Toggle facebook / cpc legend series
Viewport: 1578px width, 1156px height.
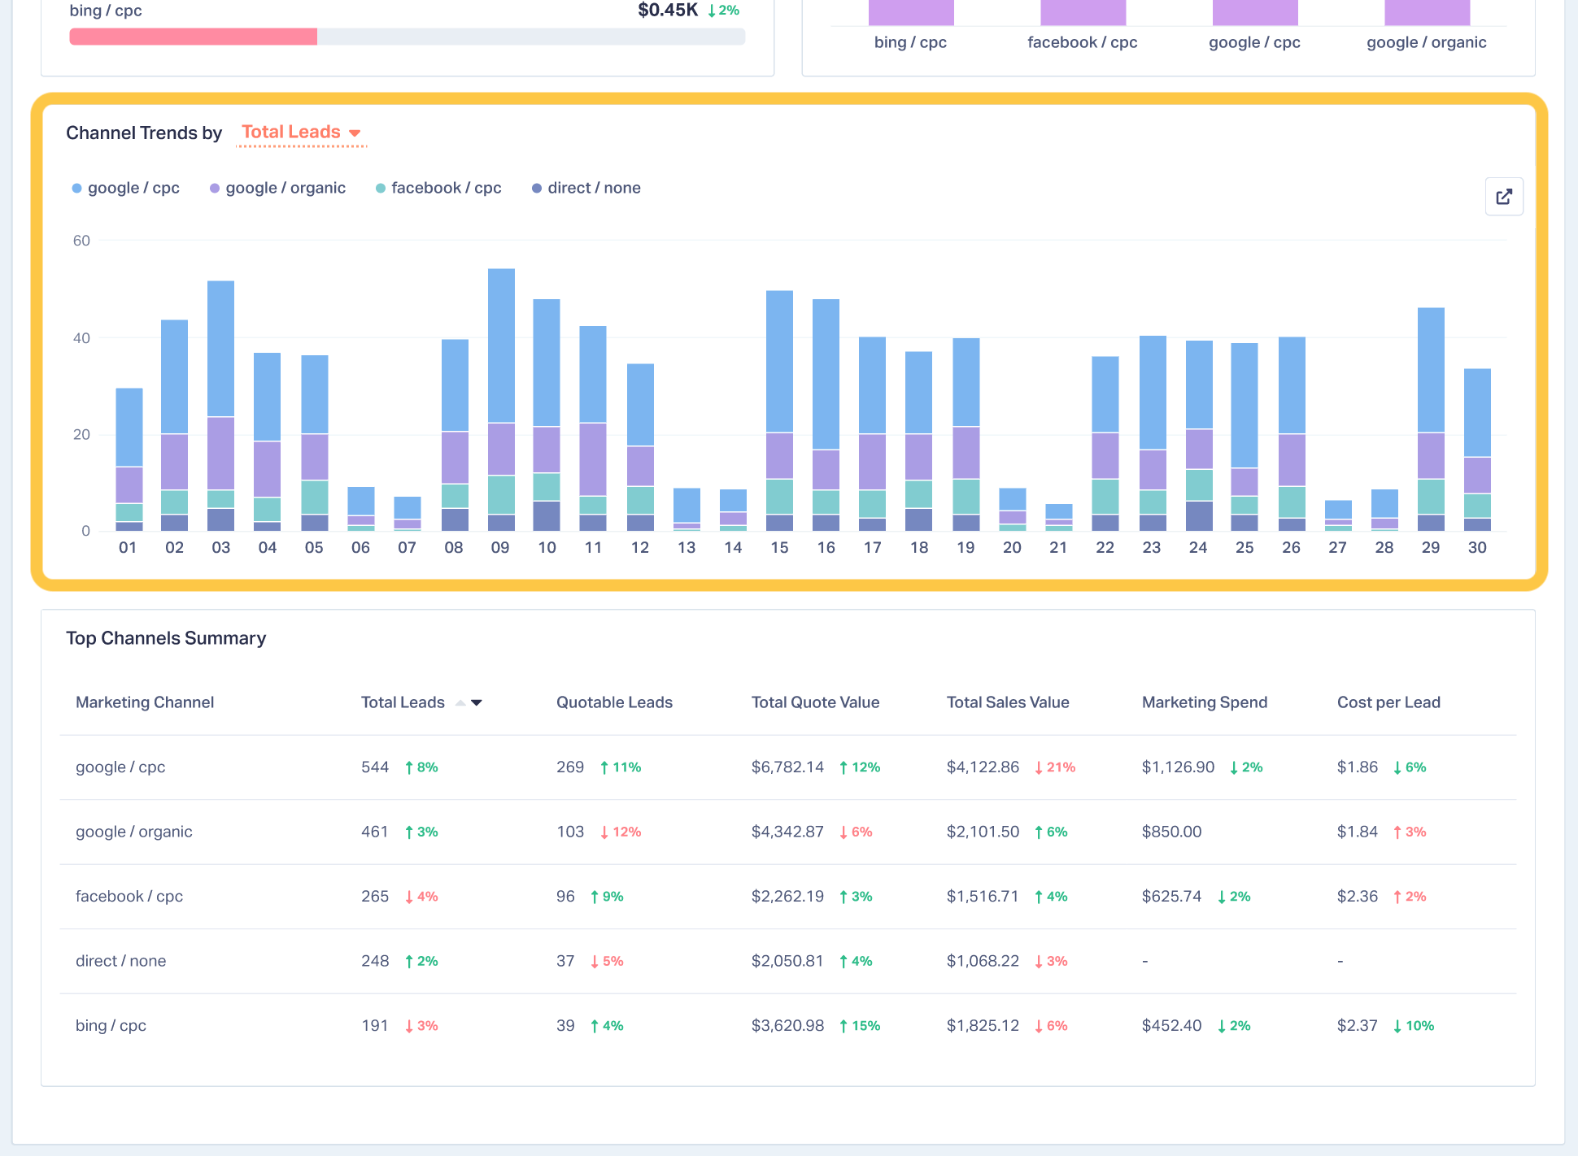click(x=438, y=188)
